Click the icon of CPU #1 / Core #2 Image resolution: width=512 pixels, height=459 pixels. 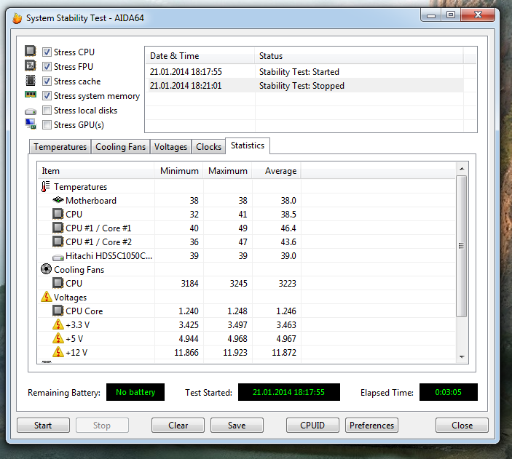[x=58, y=242]
